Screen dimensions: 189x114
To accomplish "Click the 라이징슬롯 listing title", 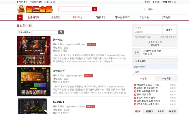I will pos(59,71).
